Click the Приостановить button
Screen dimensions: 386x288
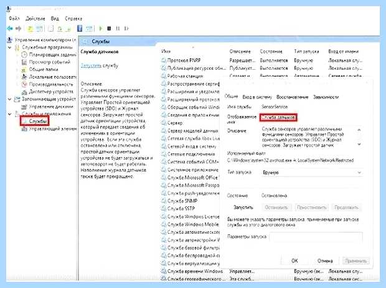click(x=311, y=208)
